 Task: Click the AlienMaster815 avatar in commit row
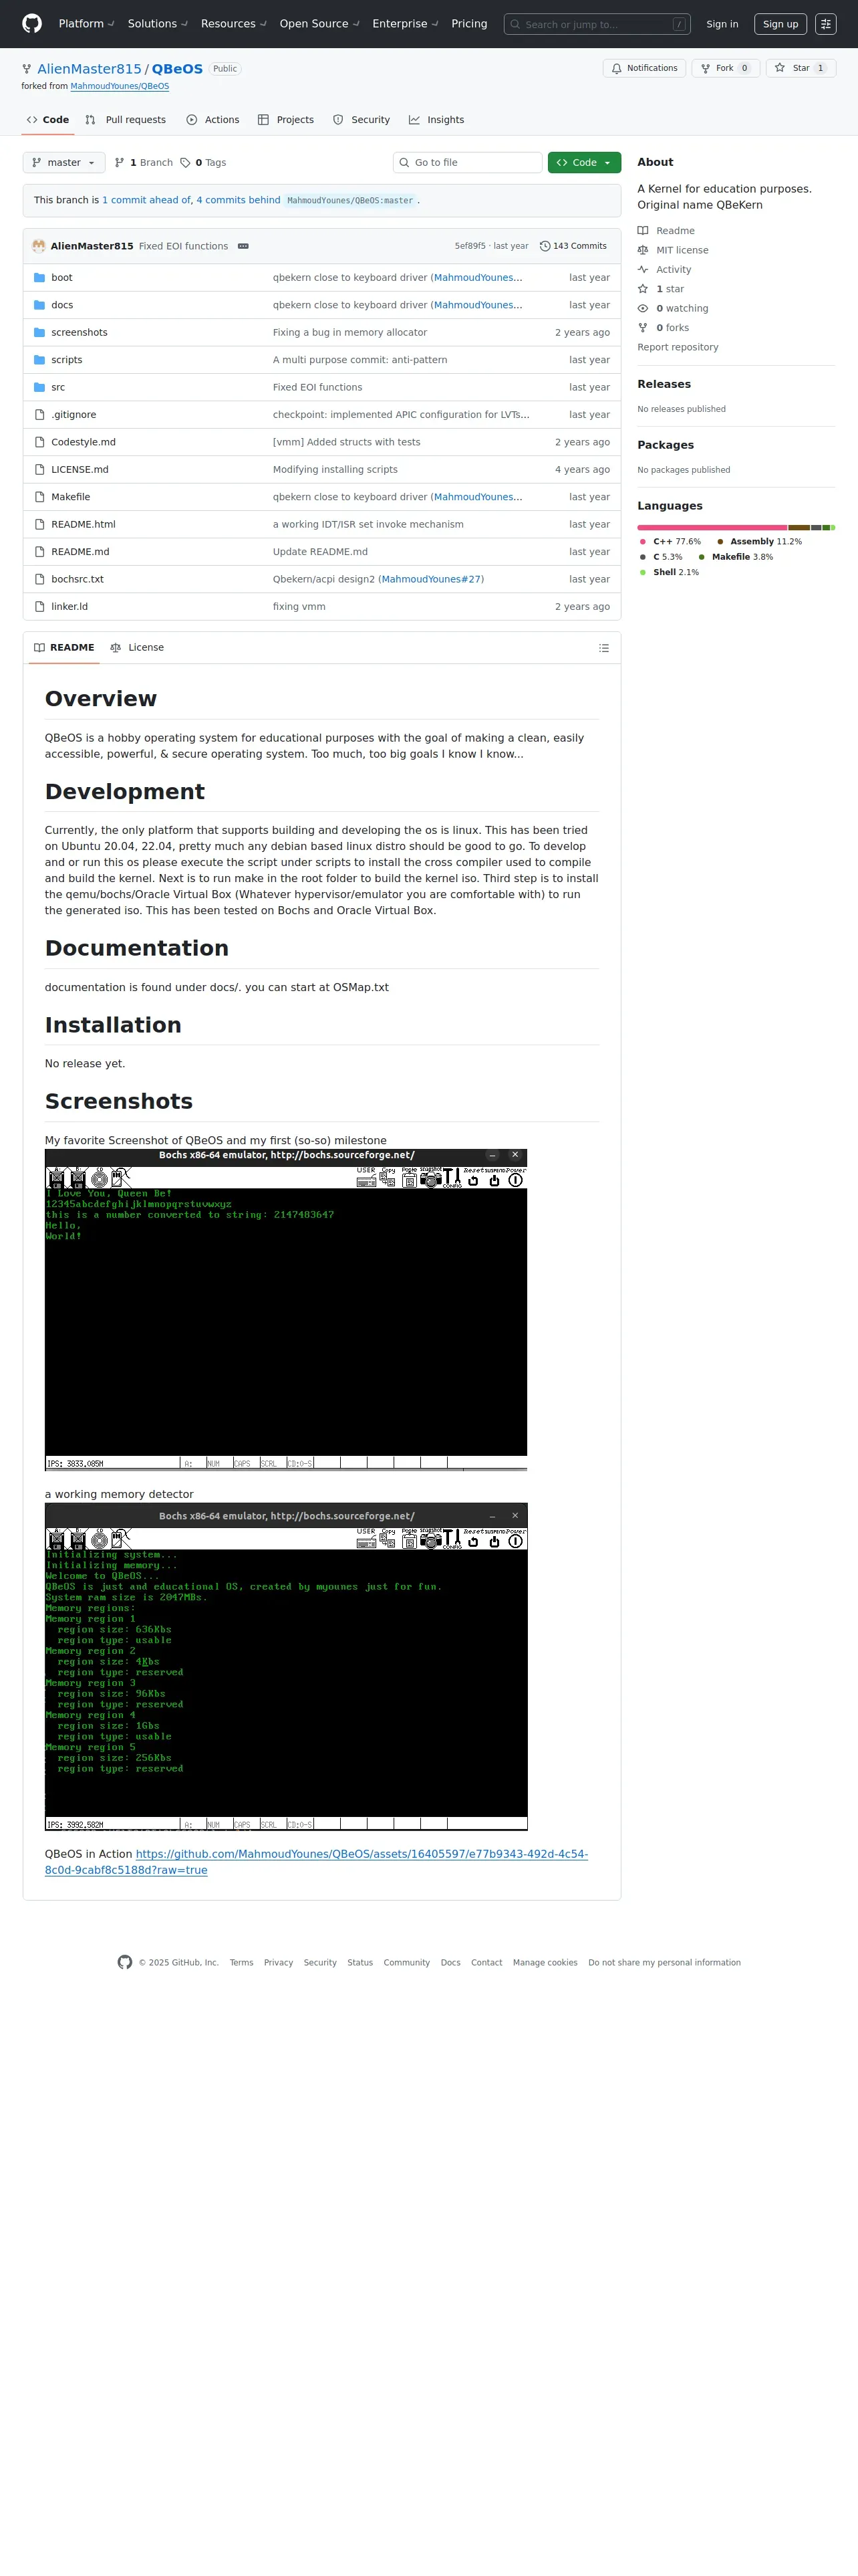coord(39,246)
